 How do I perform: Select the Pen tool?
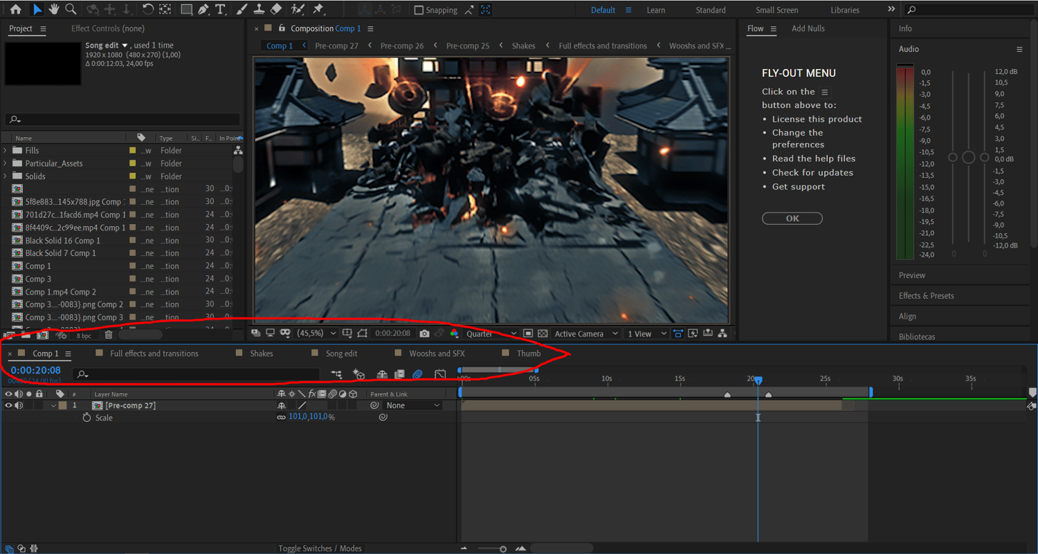tap(203, 10)
